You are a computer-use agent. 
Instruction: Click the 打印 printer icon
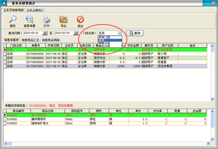click(x=46, y=19)
